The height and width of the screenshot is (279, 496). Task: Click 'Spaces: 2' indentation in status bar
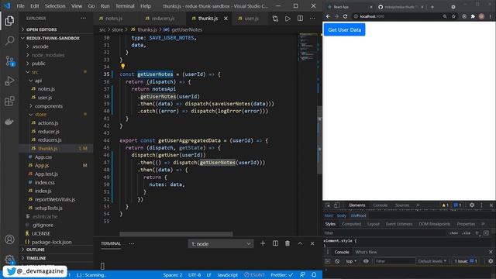click(x=173, y=275)
